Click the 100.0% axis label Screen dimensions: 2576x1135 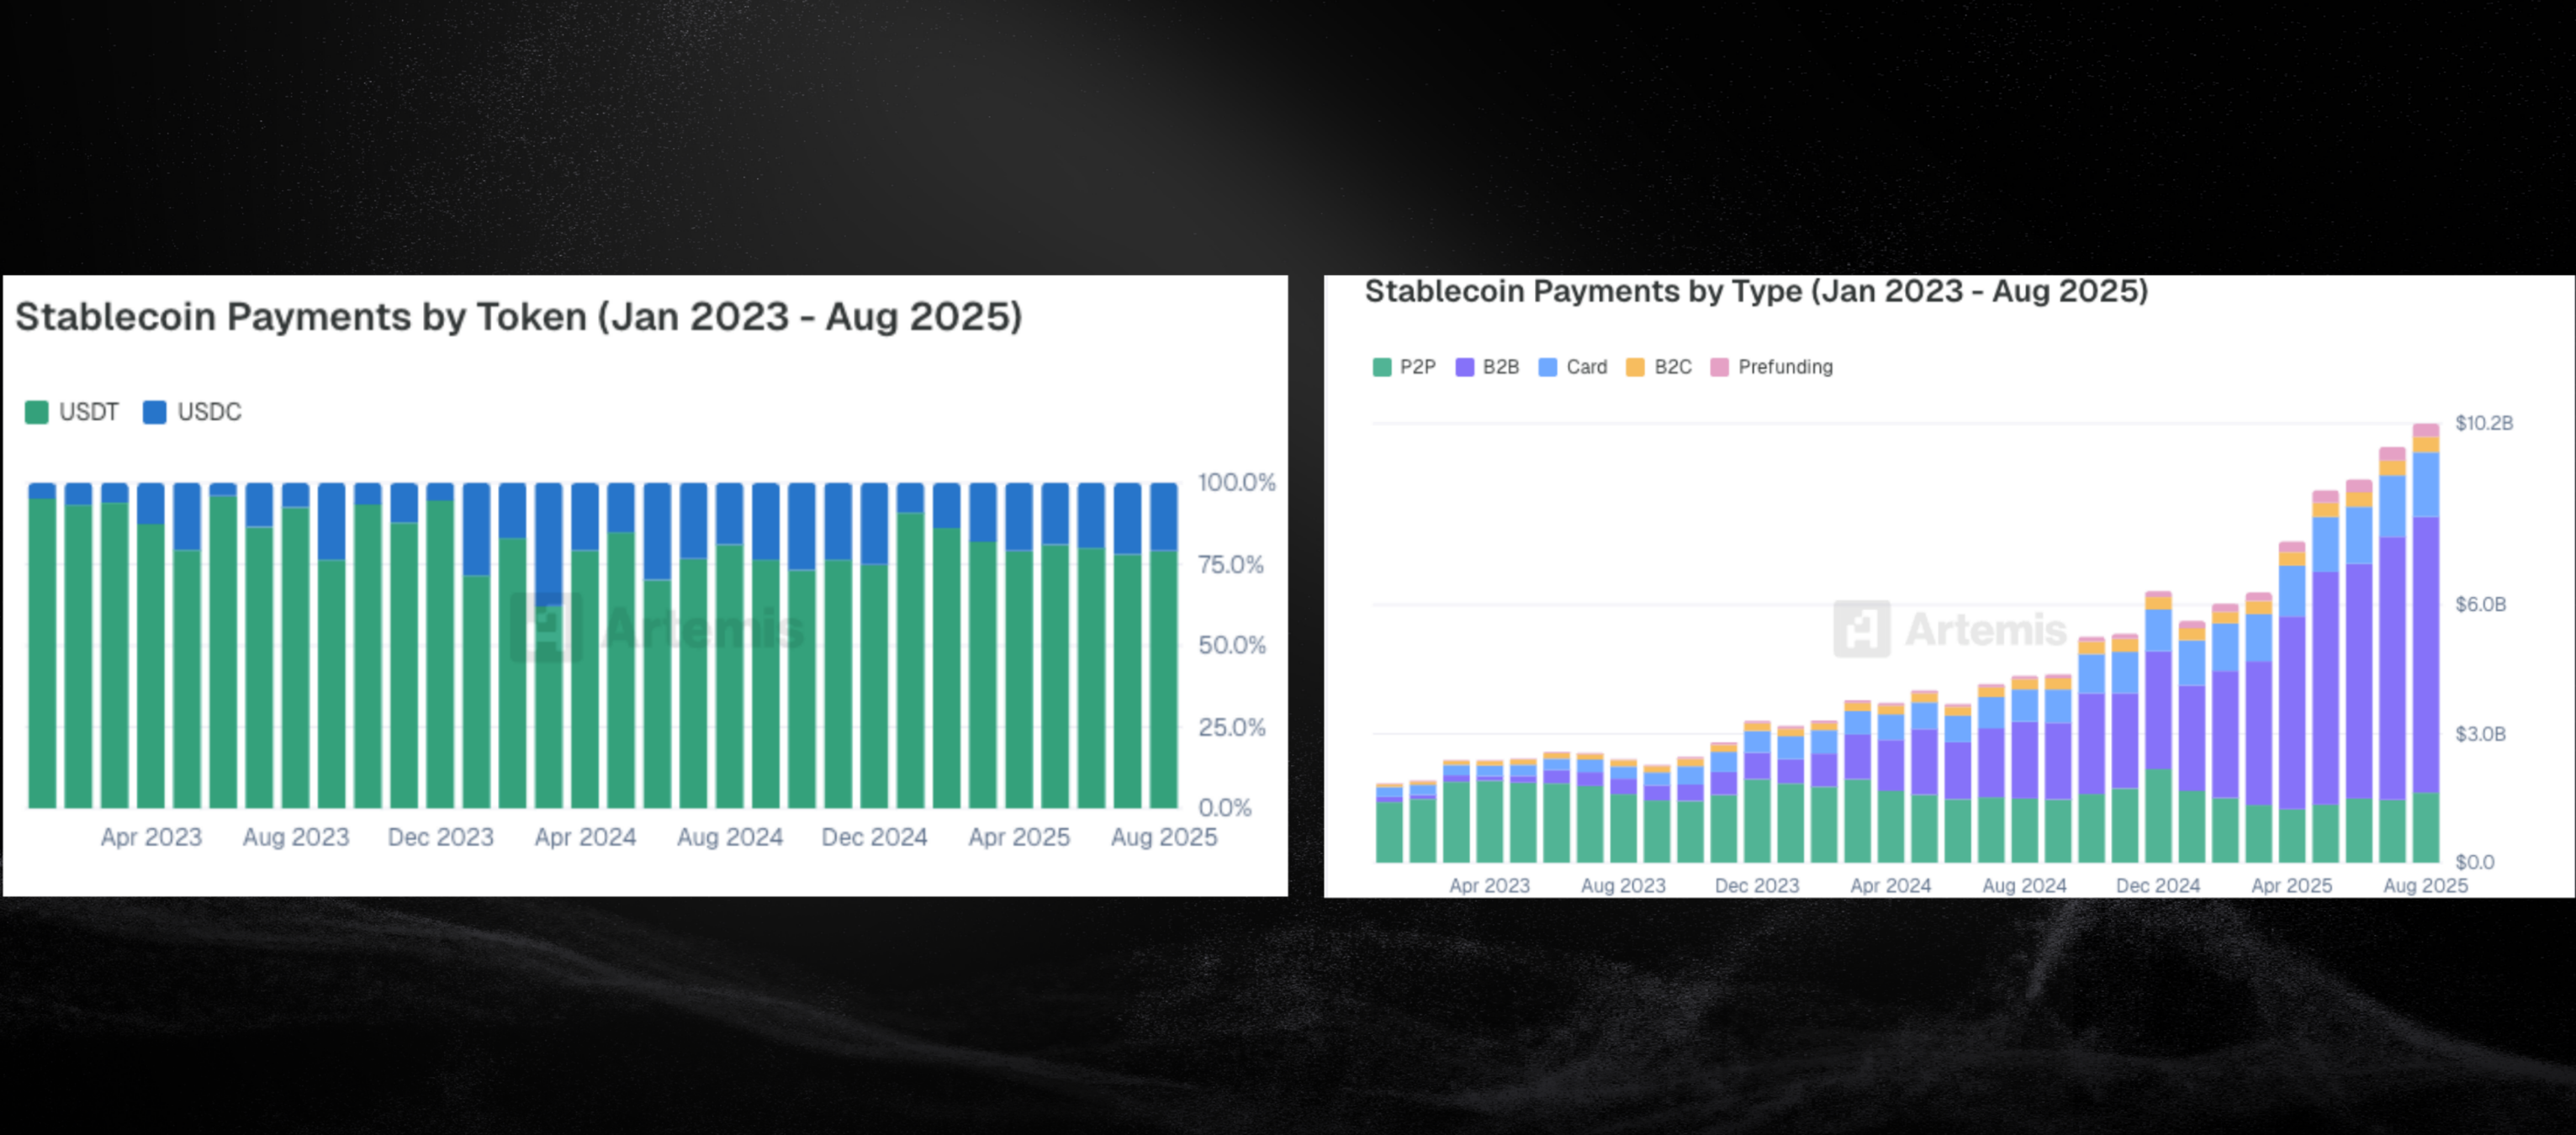(1237, 482)
